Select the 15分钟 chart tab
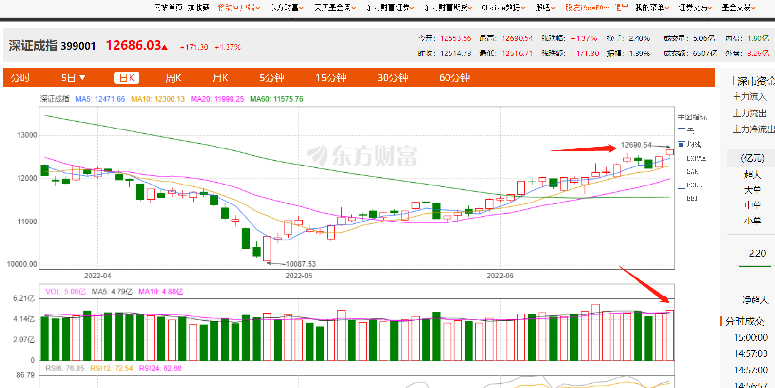Screen dimensions: 775x388 click(x=331, y=78)
